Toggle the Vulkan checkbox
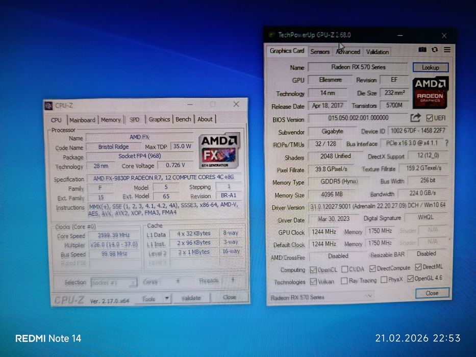 313,282
